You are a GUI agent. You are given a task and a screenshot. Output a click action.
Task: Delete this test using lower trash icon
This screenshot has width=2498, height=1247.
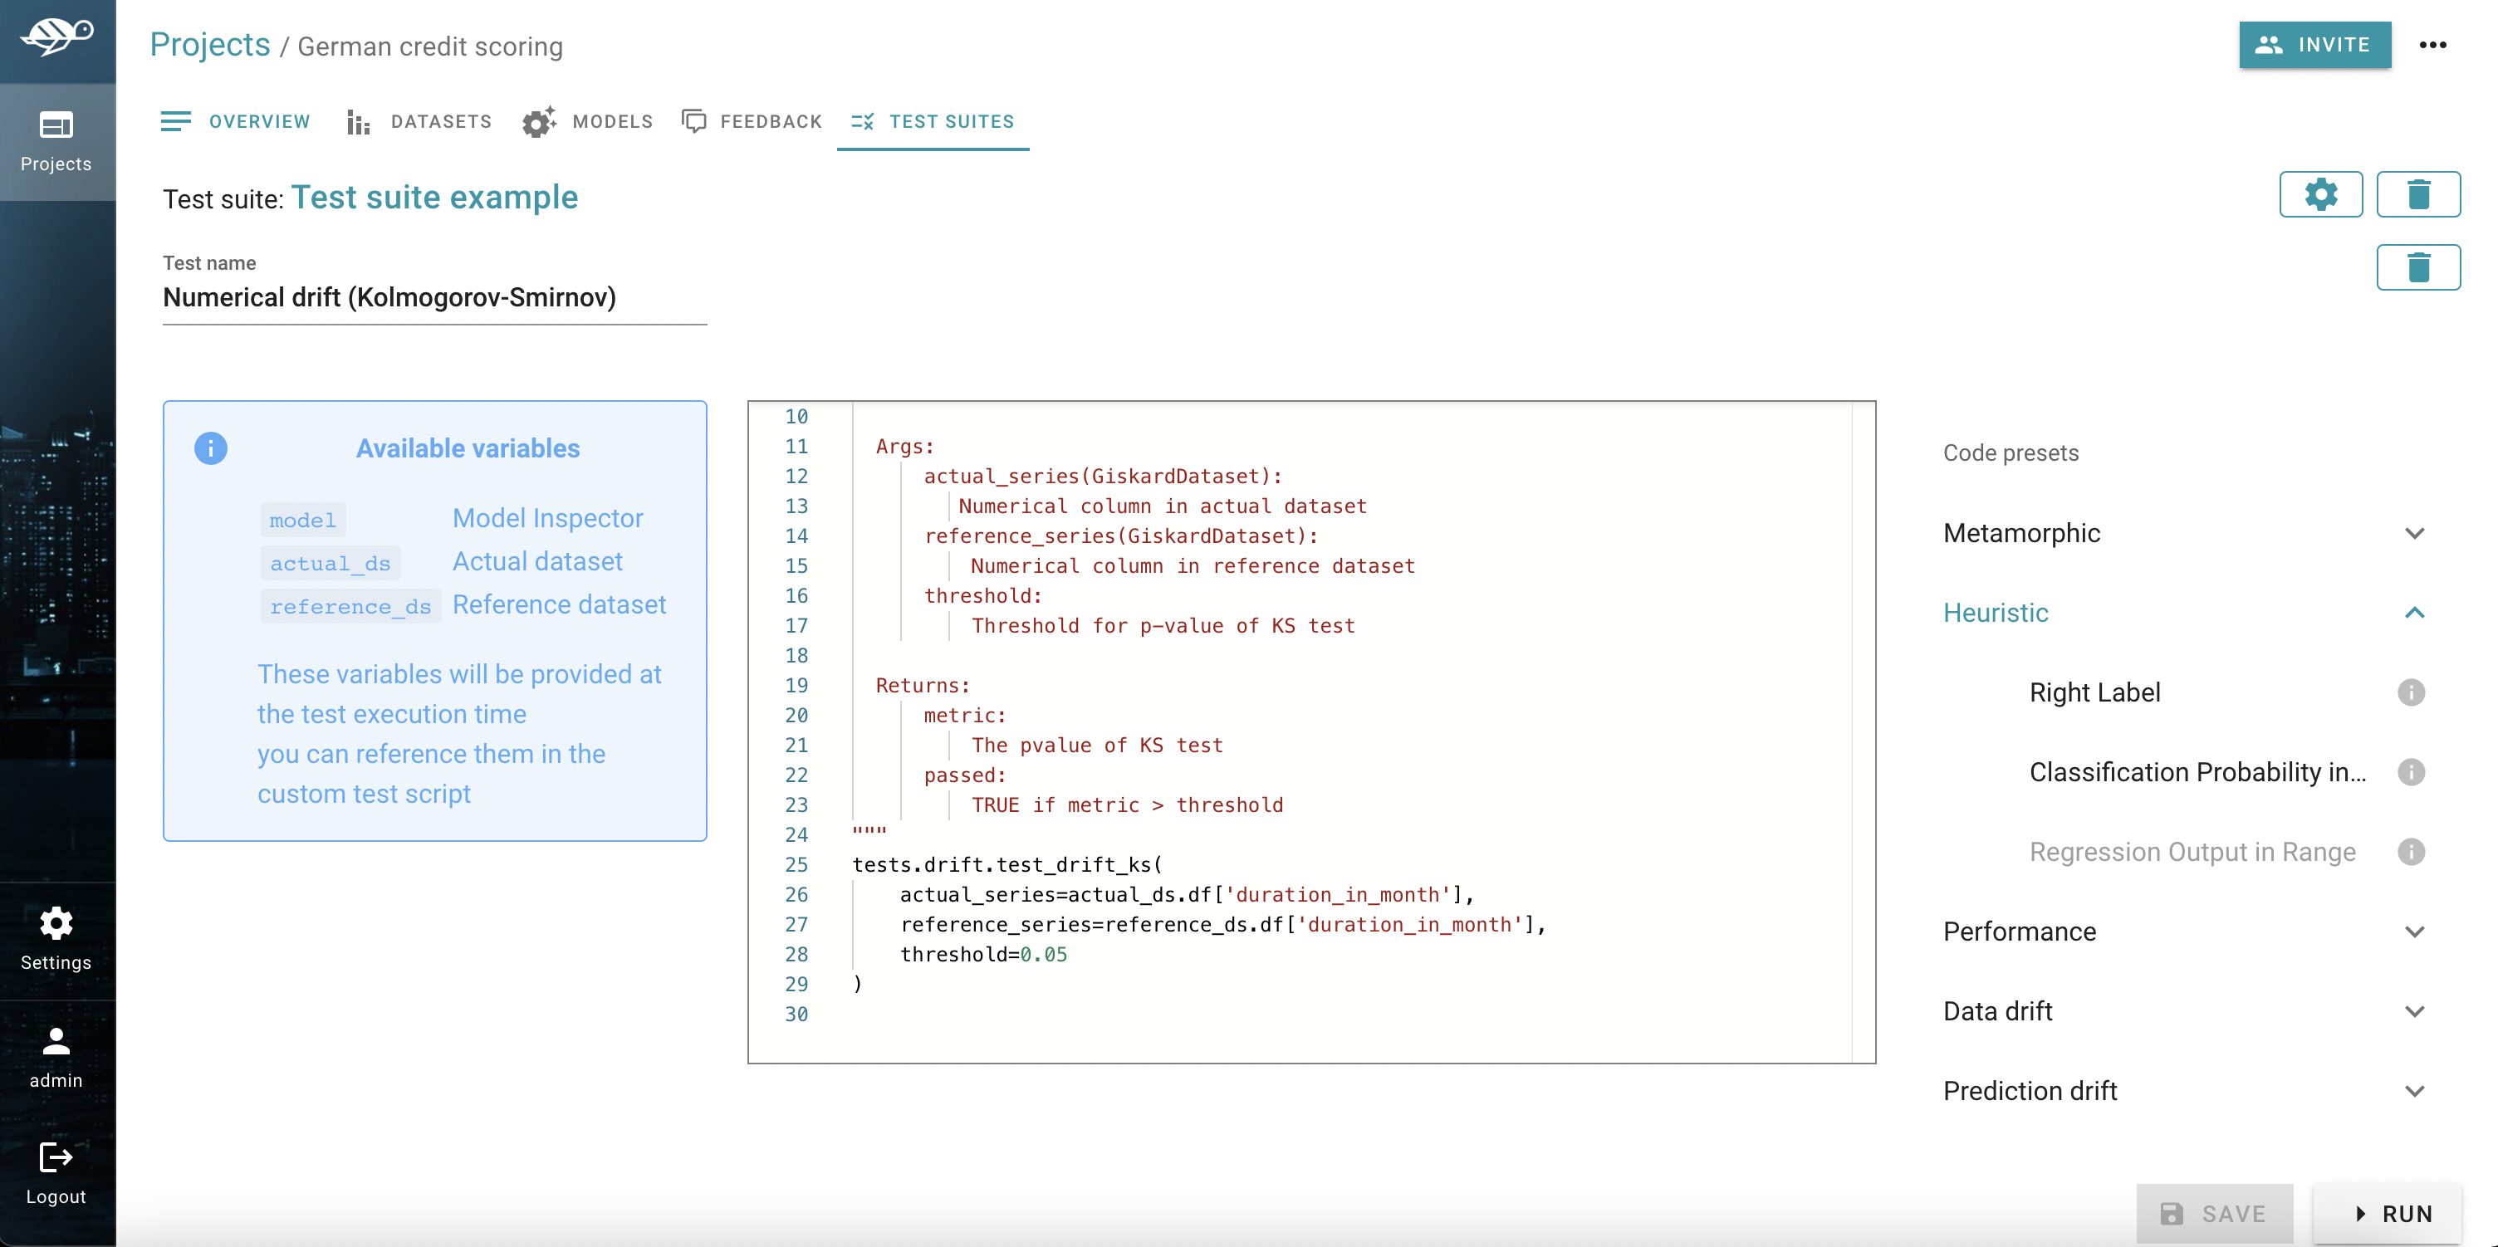coord(2417,267)
